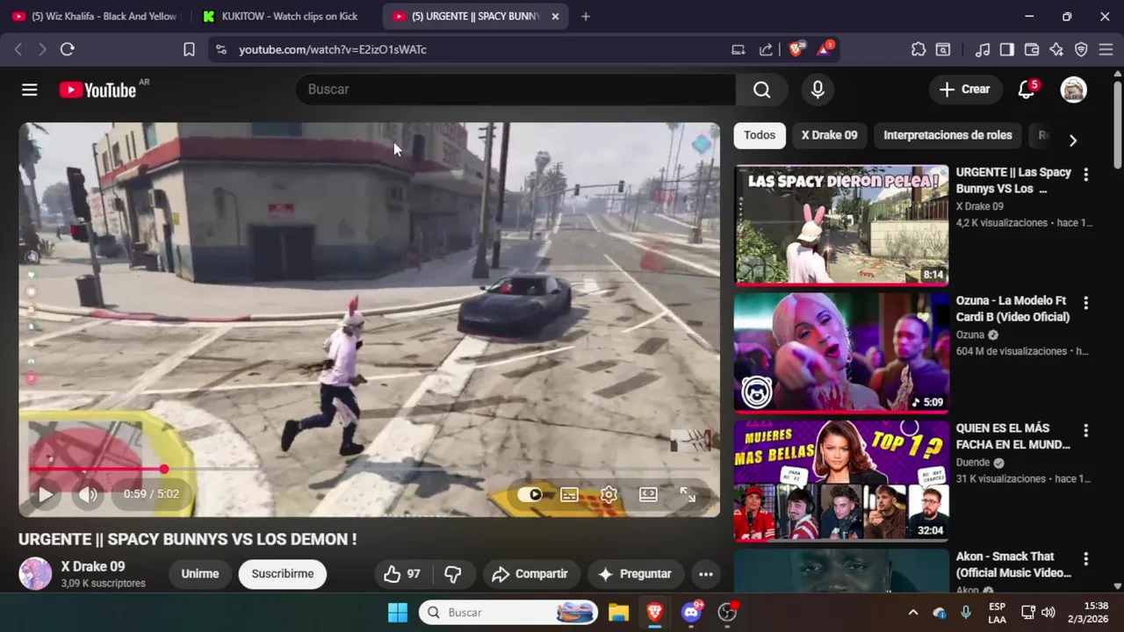
Task: Open the account avatar menu
Action: [x=1073, y=90]
